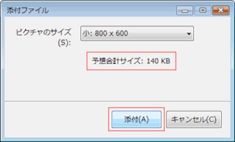Image resolution: width=235 pixels, height=142 pixels.
Task: Maximize the 添付ファイル dialog window
Action: 203,11
